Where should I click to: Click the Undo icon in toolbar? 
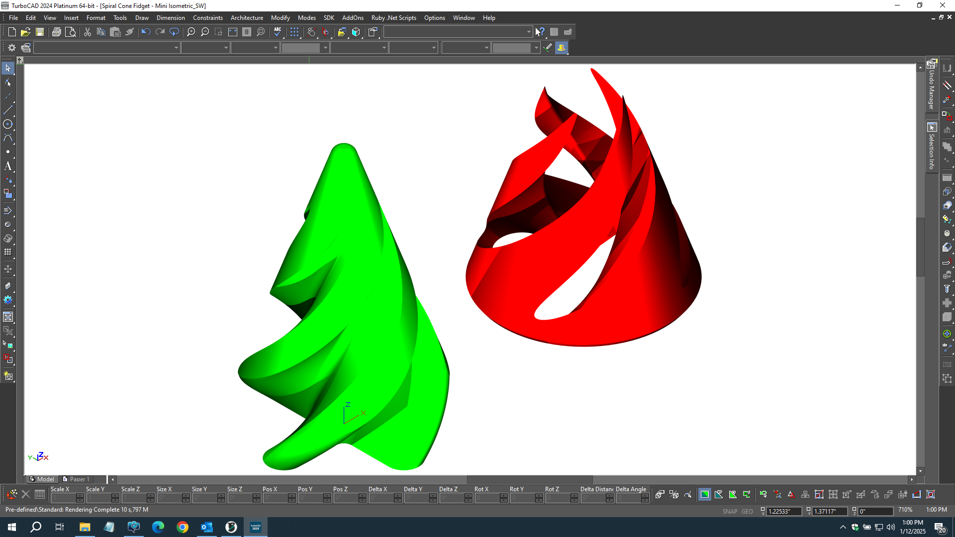point(146,32)
